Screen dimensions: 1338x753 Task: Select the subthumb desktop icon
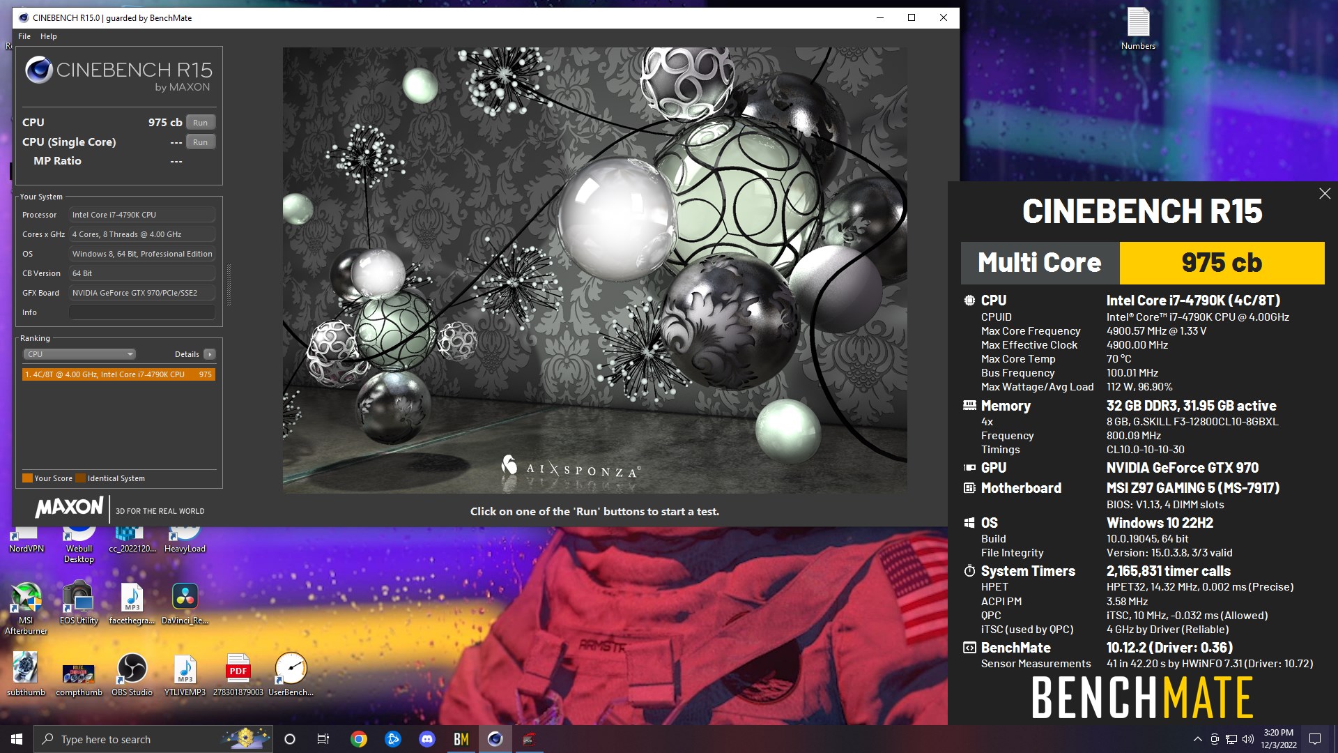(26, 674)
